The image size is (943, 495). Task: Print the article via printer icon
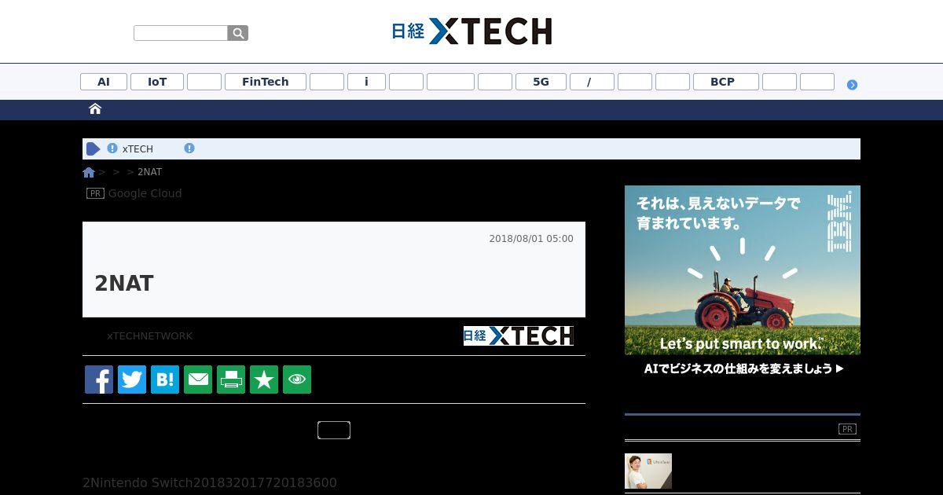[231, 379]
